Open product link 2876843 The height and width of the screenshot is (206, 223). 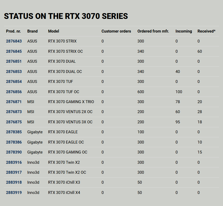click(x=14, y=41)
